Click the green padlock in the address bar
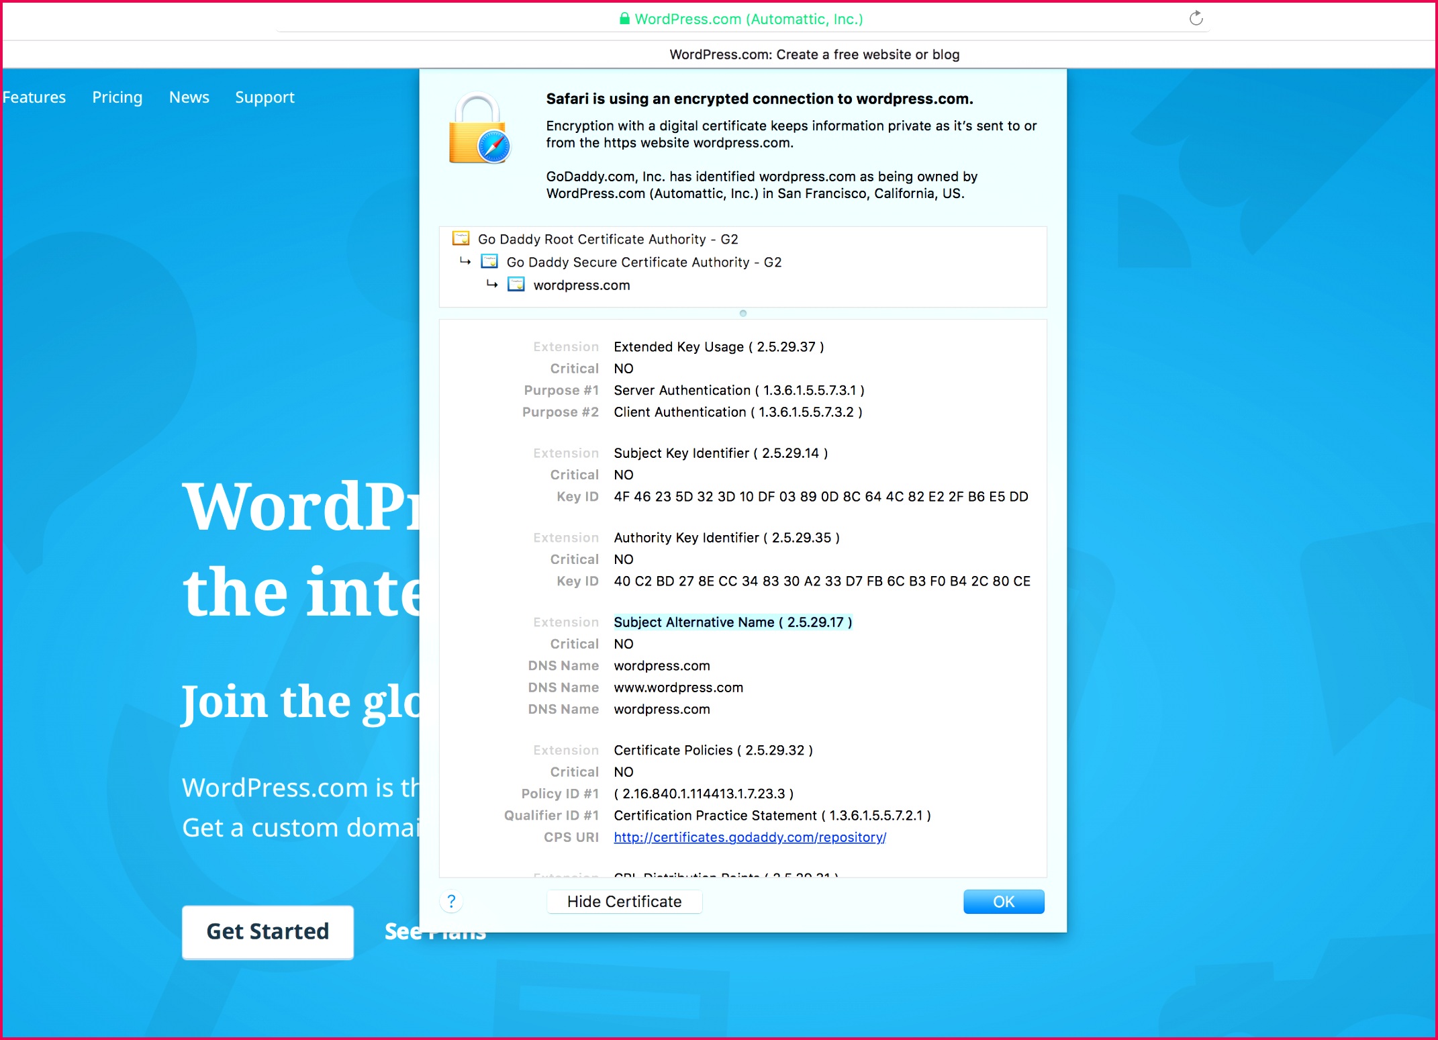The height and width of the screenshot is (1040, 1438). (x=624, y=19)
